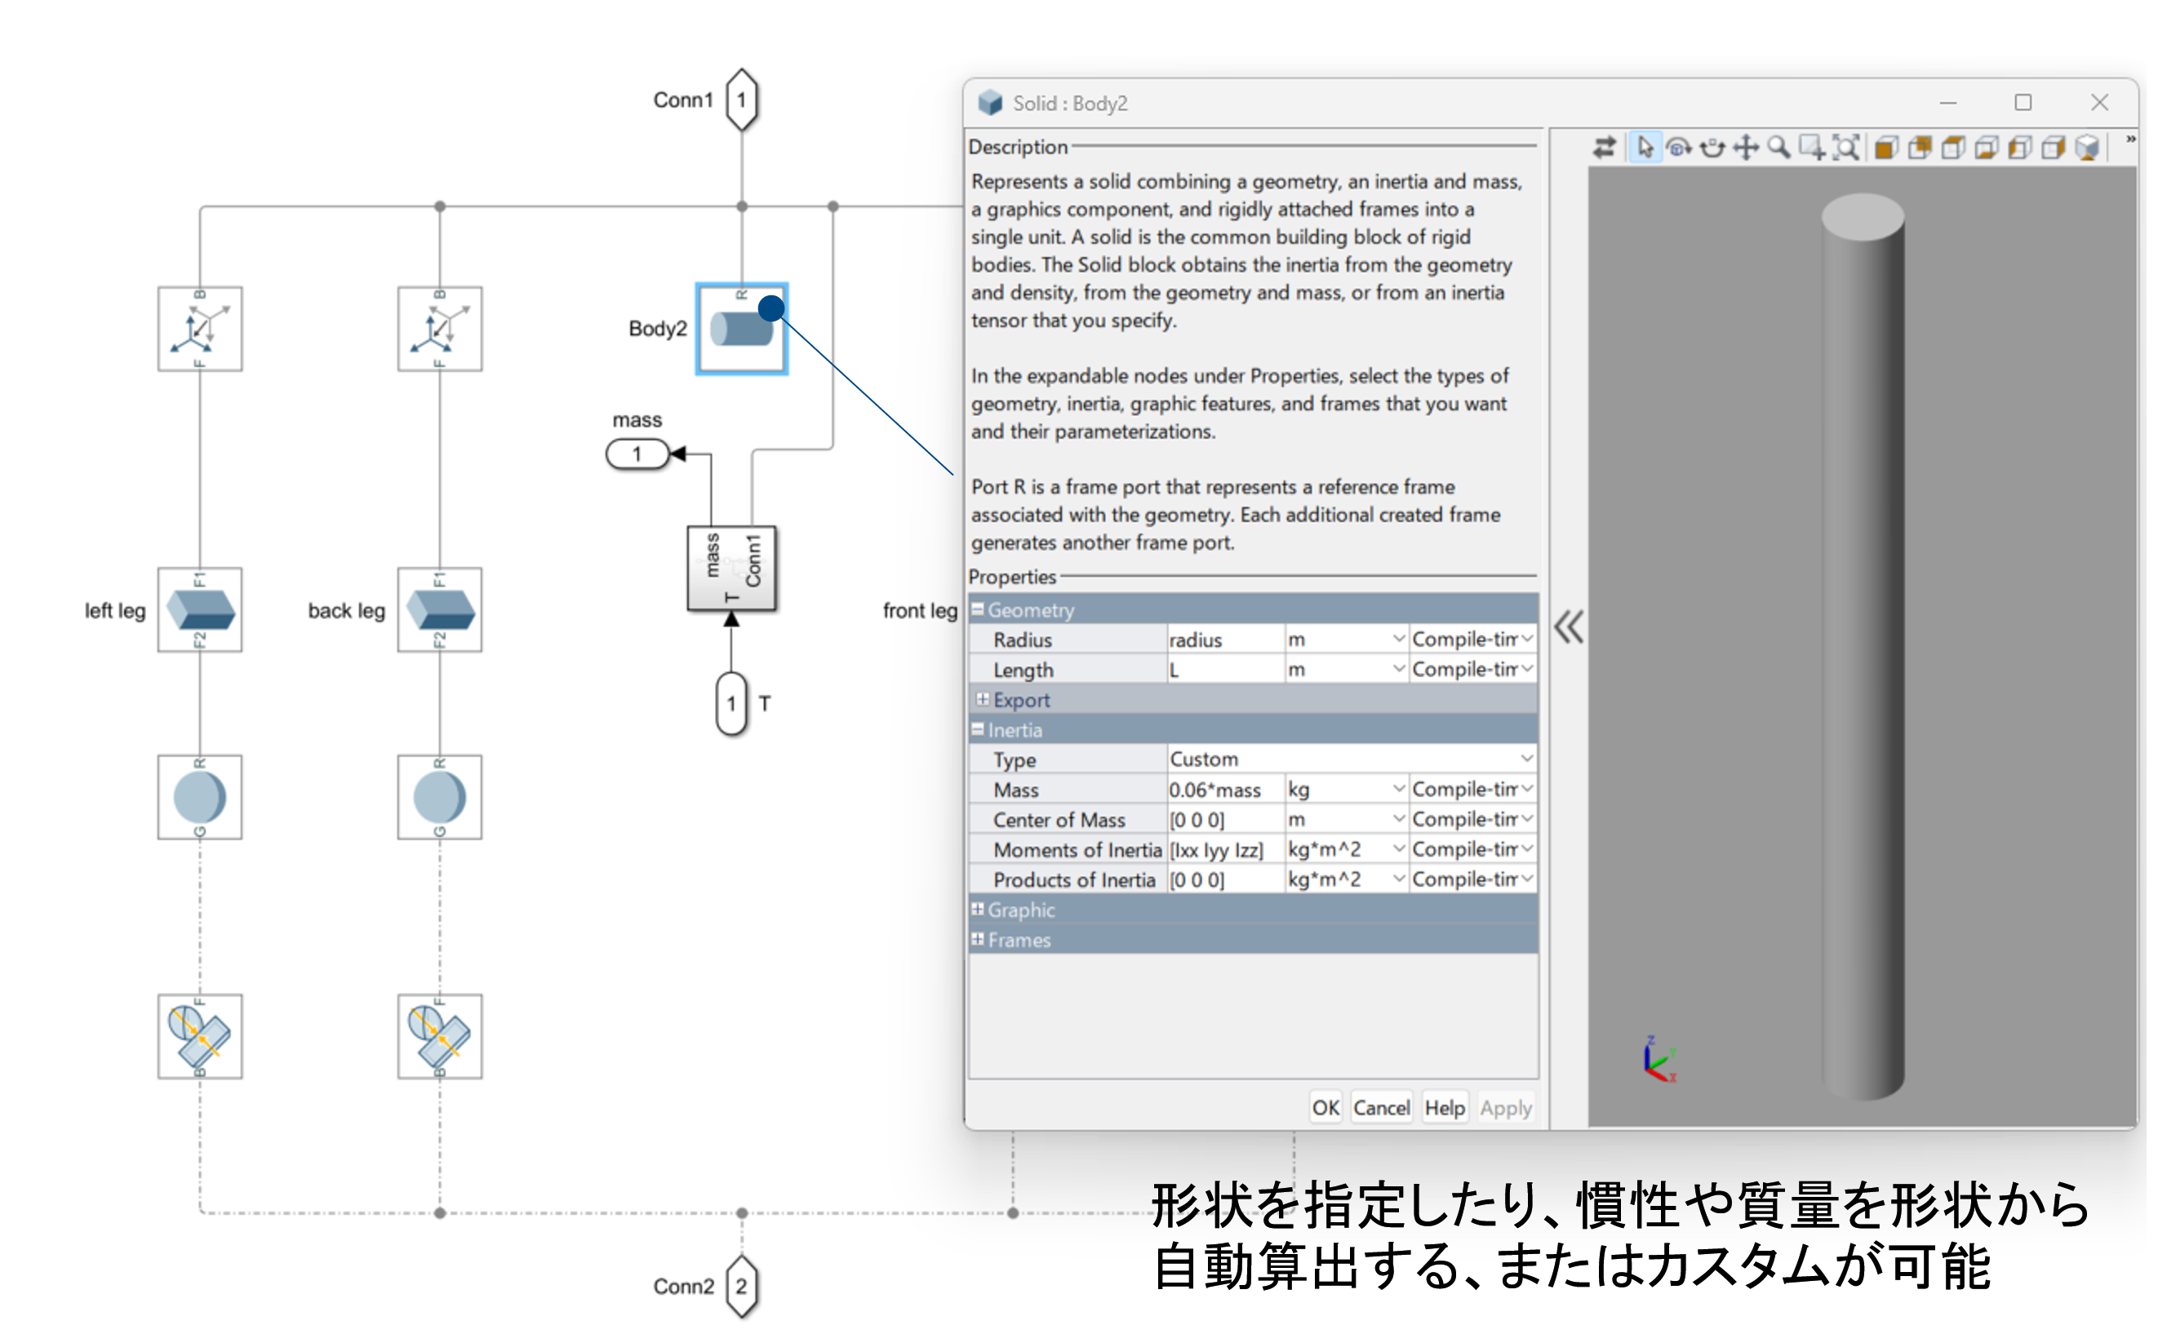Collapse visualization pane with double chevron

[1568, 627]
